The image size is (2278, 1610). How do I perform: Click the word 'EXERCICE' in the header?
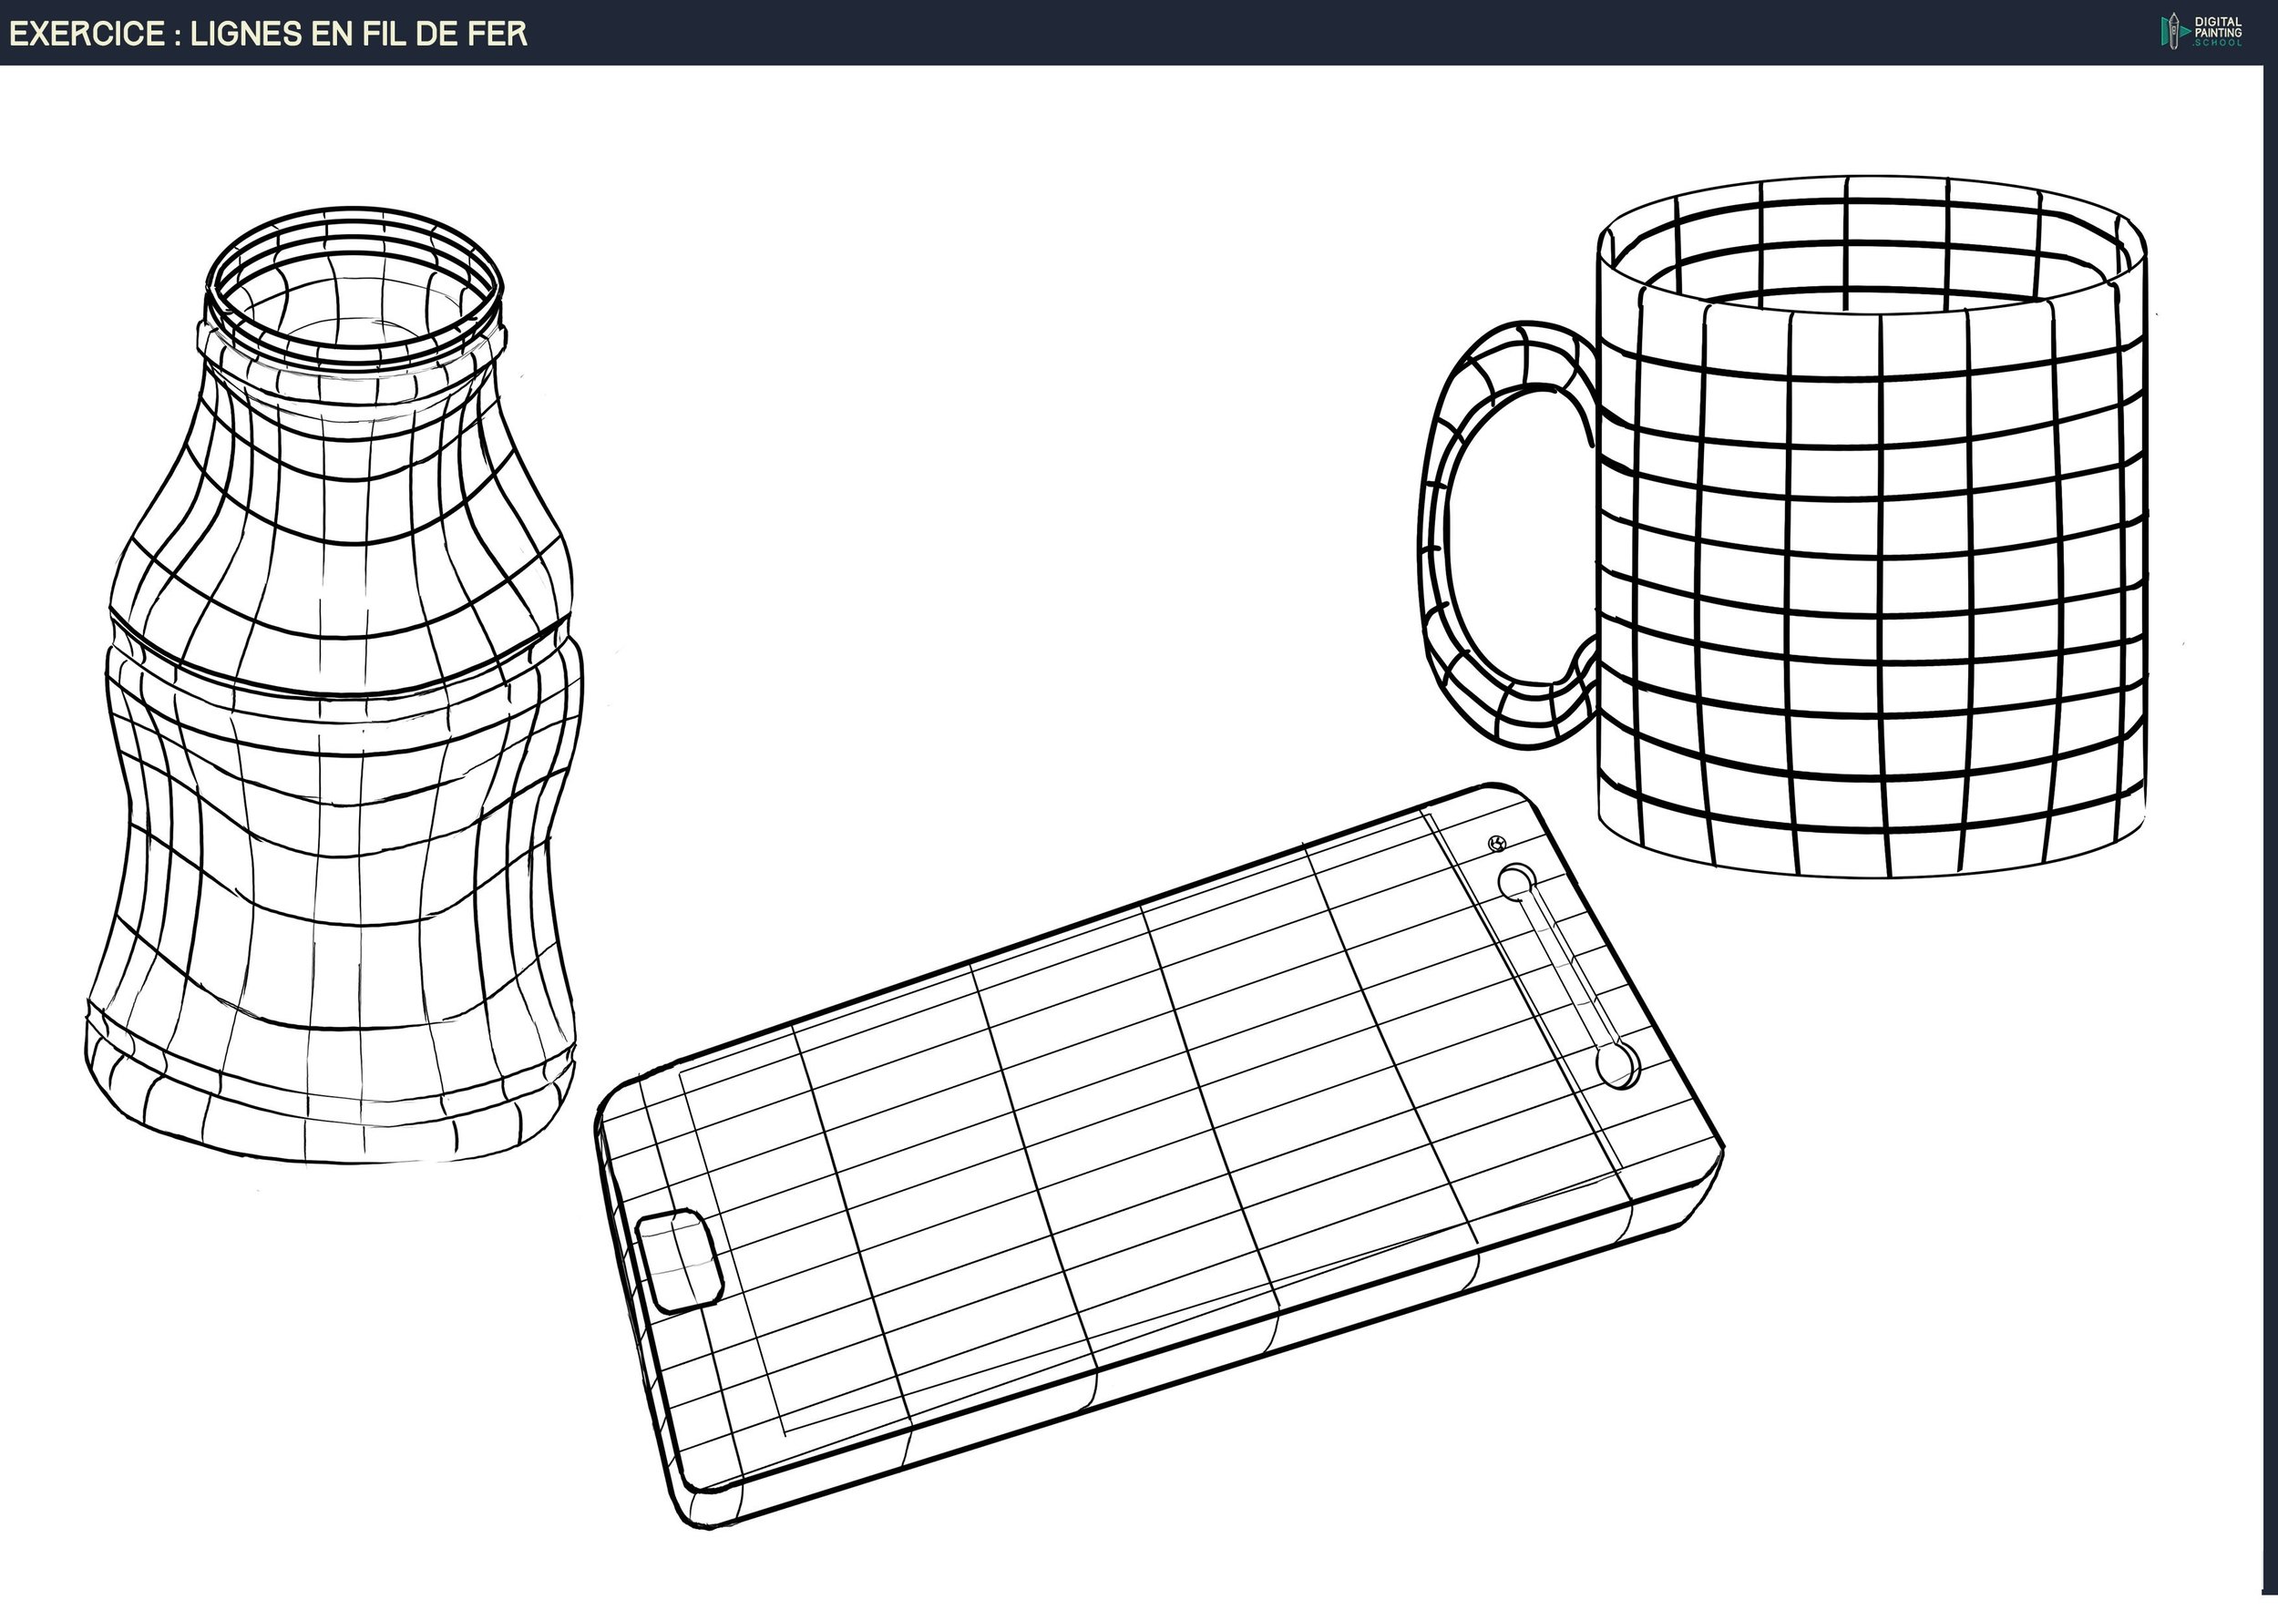pyautogui.click(x=87, y=34)
